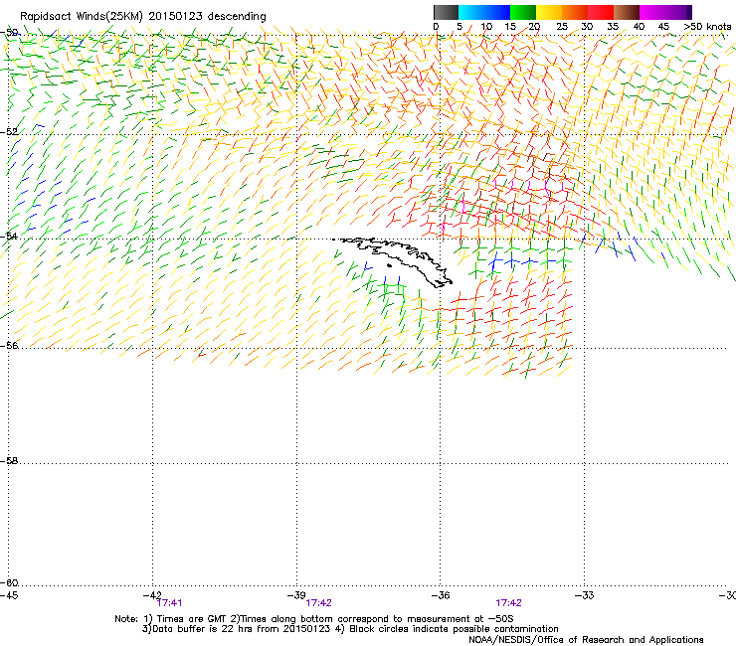Click the South Georgia island outline
Screen dimensions: 736x646
pyautogui.click(x=394, y=260)
